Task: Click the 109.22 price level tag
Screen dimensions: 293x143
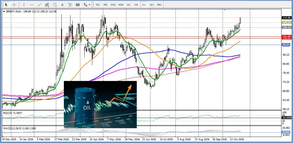Action: pos(286,22)
